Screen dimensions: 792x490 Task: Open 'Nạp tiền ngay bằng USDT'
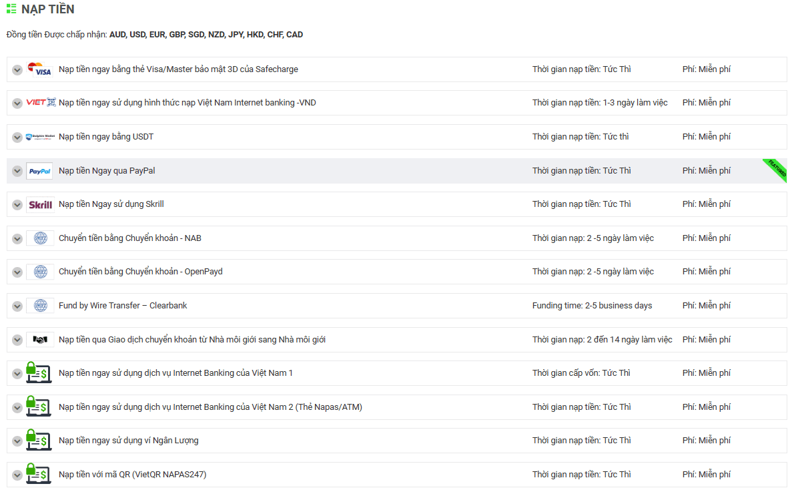pyautogui.click(x=106, y=137)
